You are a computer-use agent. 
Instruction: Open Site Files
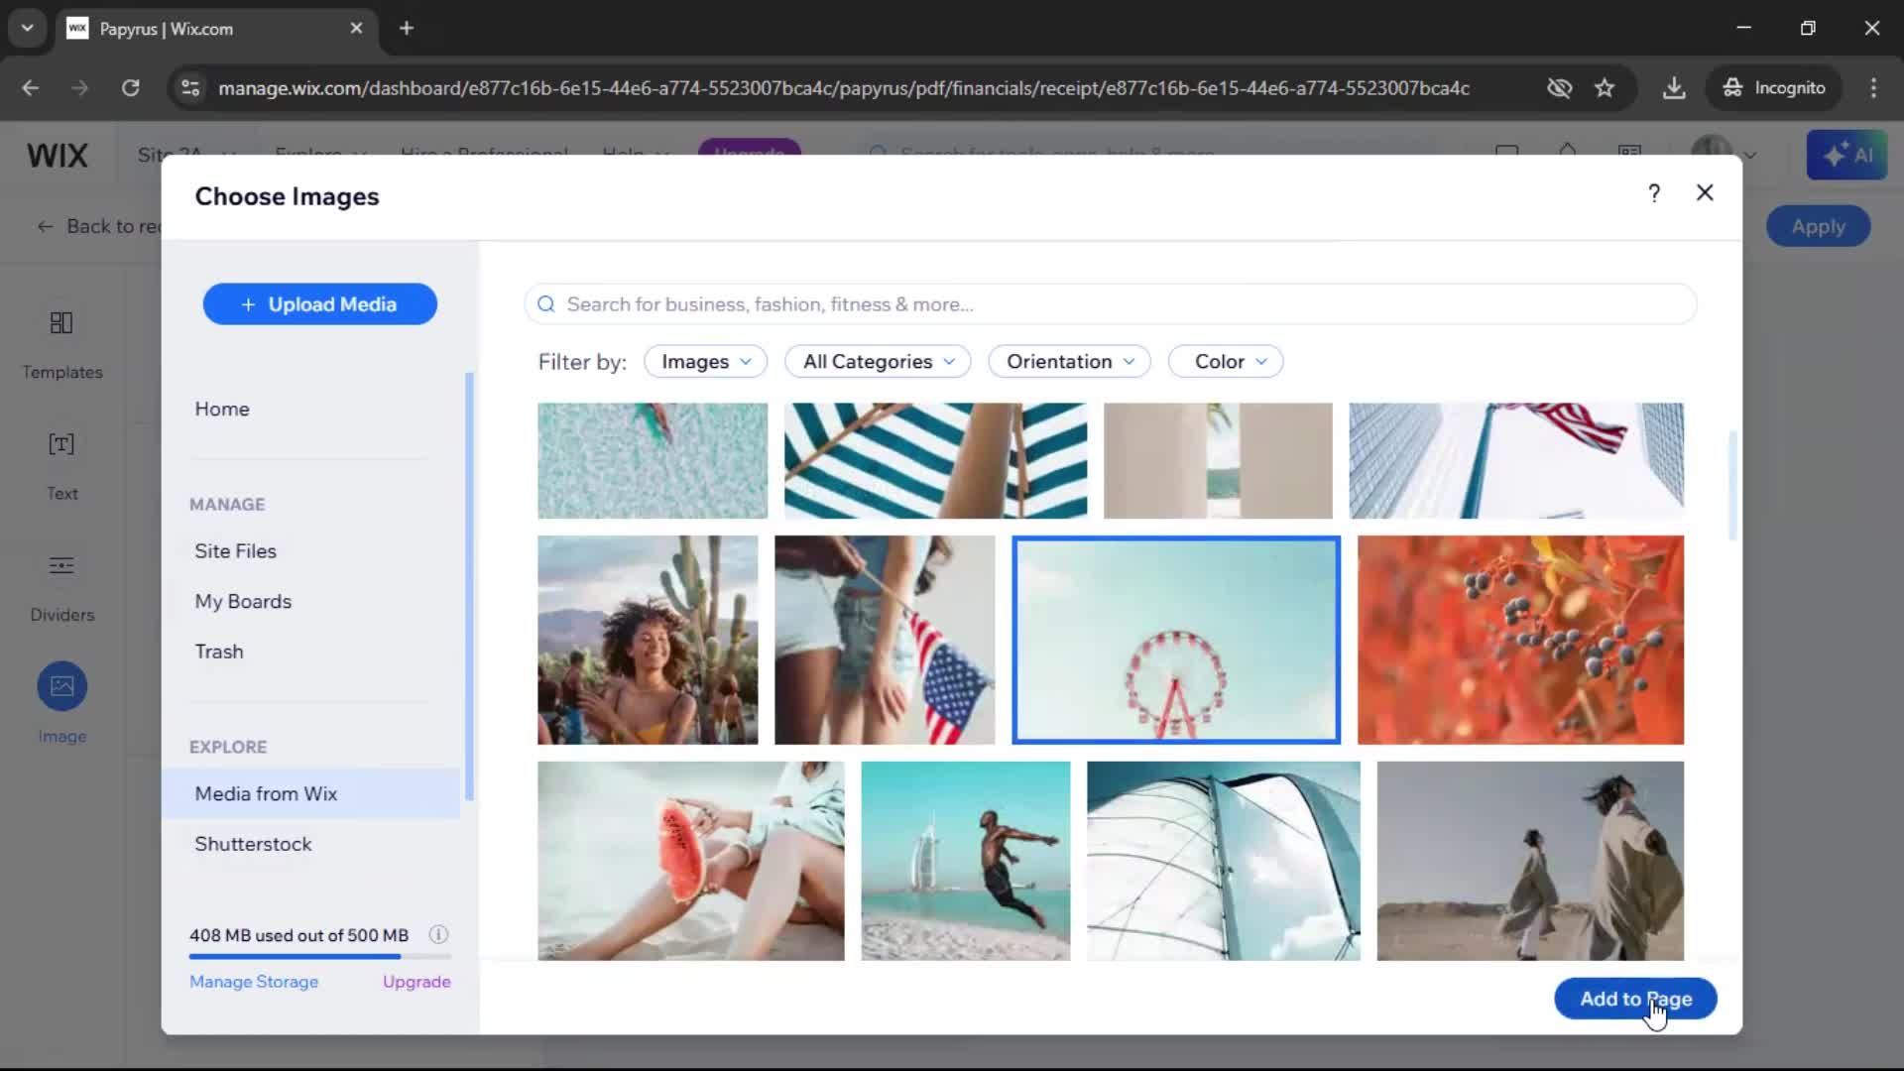click(235, 551)
